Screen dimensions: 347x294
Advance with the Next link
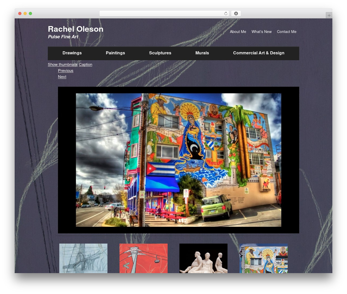[62, 77]
